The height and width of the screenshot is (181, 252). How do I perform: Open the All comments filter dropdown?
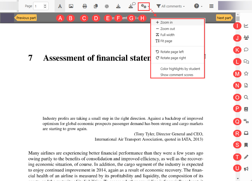point(171,6)
